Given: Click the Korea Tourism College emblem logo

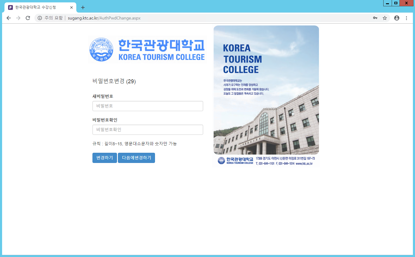Looking at the screenshot, I should [101, 49].
